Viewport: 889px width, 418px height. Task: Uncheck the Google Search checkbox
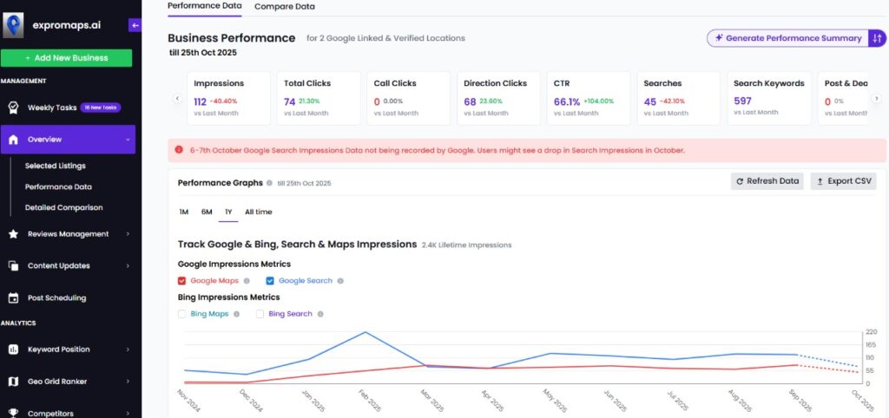[270, 281]
